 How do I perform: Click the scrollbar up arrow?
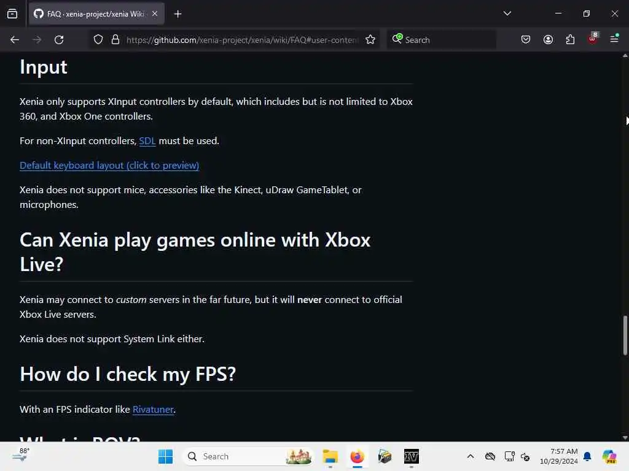click(625, 56)
